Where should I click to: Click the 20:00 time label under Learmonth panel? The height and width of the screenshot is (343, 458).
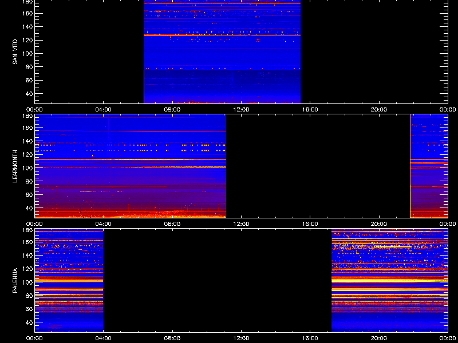click(379, 224)
